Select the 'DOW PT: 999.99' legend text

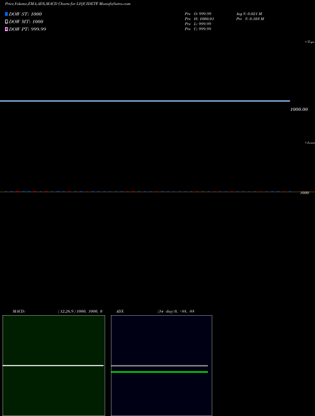27,29
